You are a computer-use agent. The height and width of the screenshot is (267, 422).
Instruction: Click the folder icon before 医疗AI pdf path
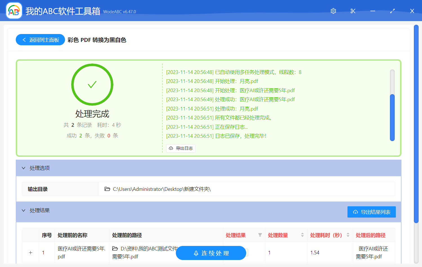[x=115, y=249]
